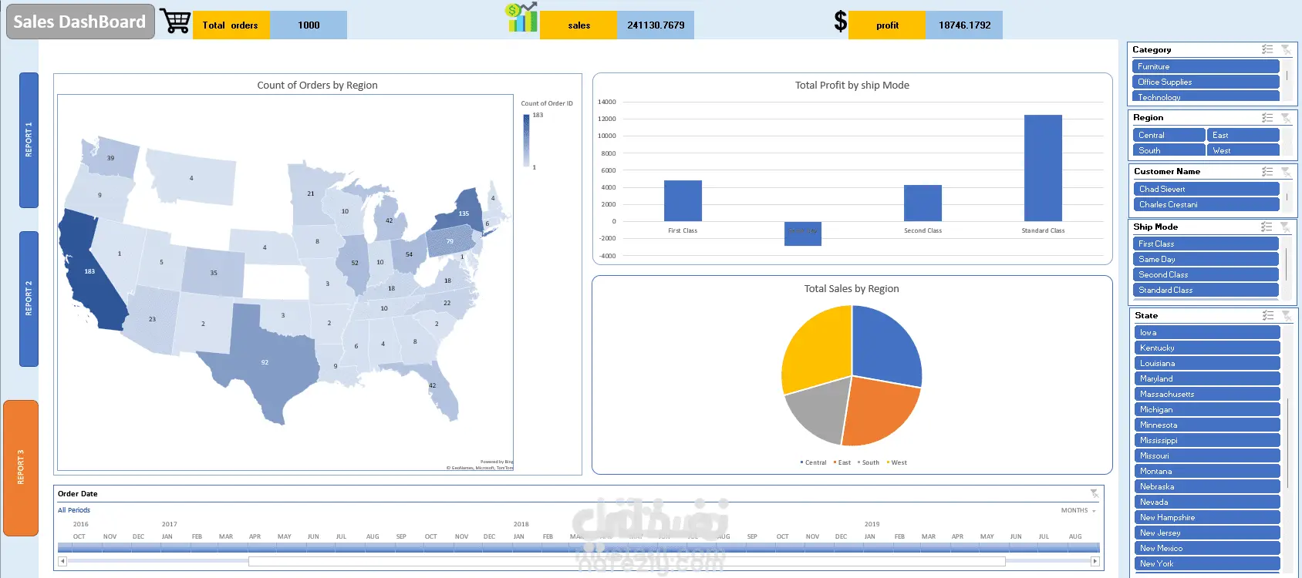This screenshot has height=578, width=1302.
Task: Select JAN 2018 on Order Date timeline
Action: [519, 546]
